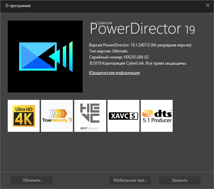The width and height of the screenshot is (214, 189).
Task: Click the XAVC S format badge
Action: pos(123,116)
